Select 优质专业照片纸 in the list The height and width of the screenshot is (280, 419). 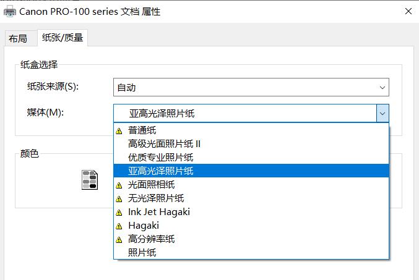(x=251, y=158)
